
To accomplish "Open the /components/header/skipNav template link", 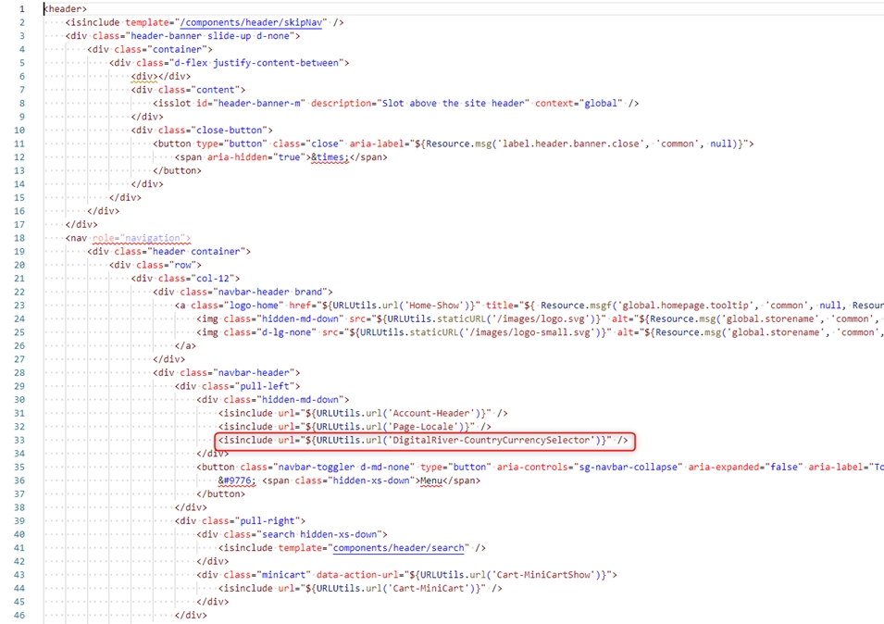I will (253, 22).
